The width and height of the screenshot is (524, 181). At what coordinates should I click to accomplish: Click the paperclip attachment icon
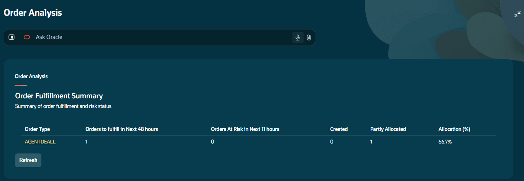pos(309,38)
